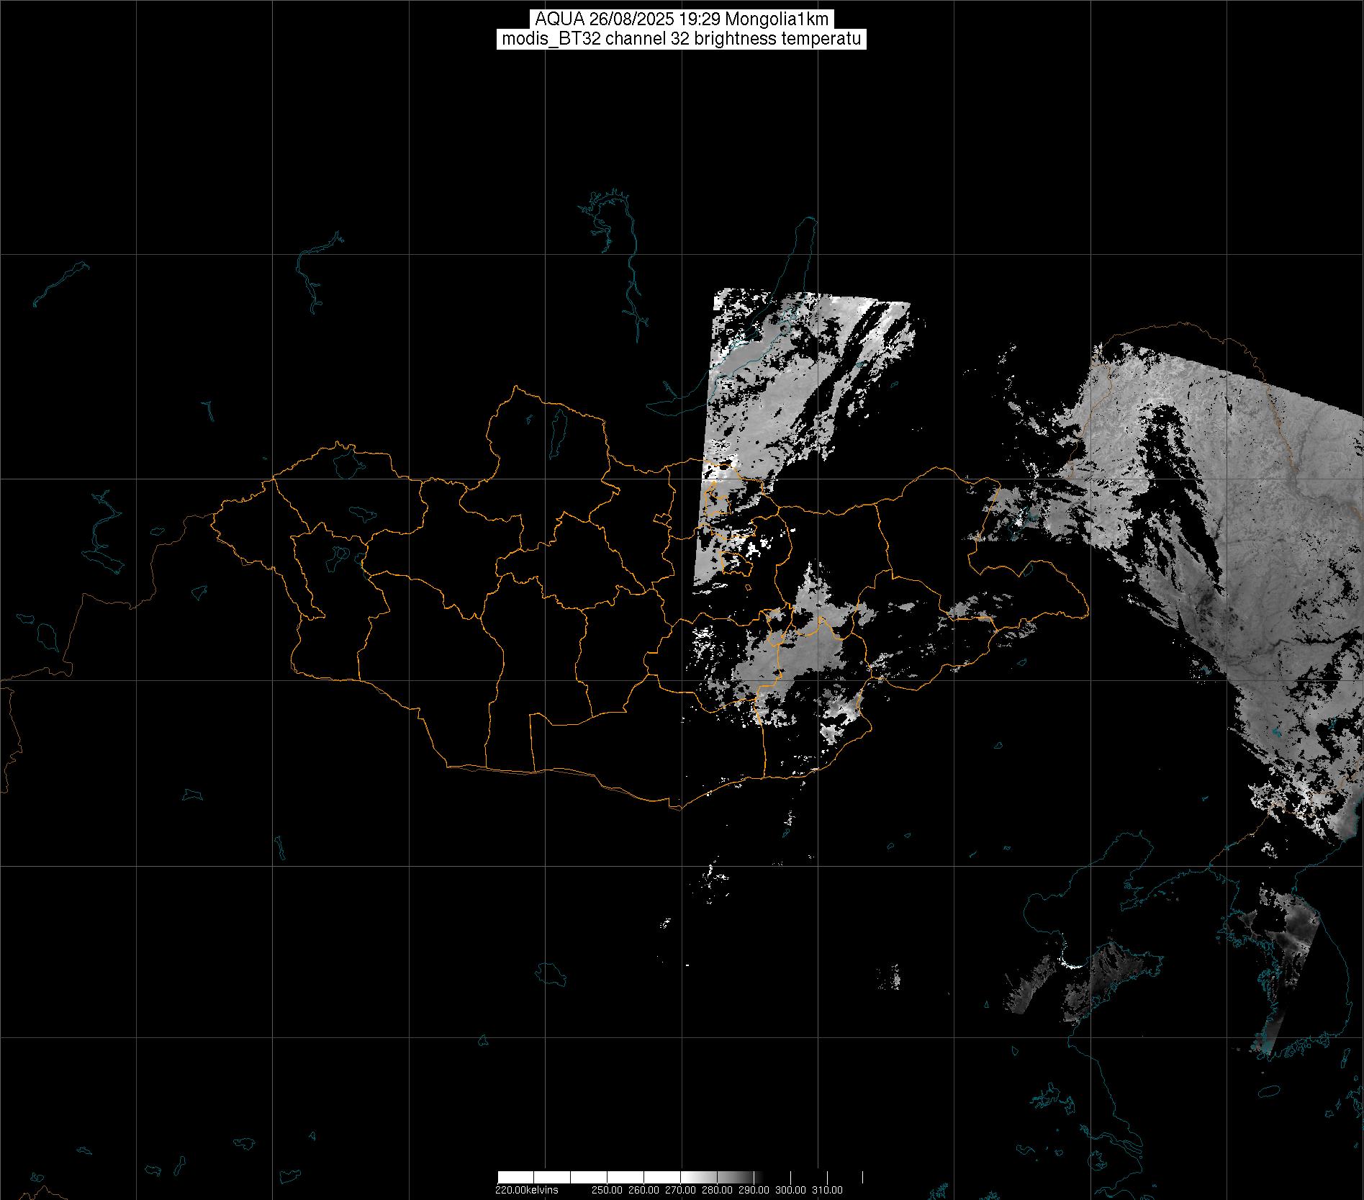The height and width of the screenshot is (1200, 1364).
Task: Click the 220.00kelvins label on the color scale
Action: click(x=526, y=1190)
